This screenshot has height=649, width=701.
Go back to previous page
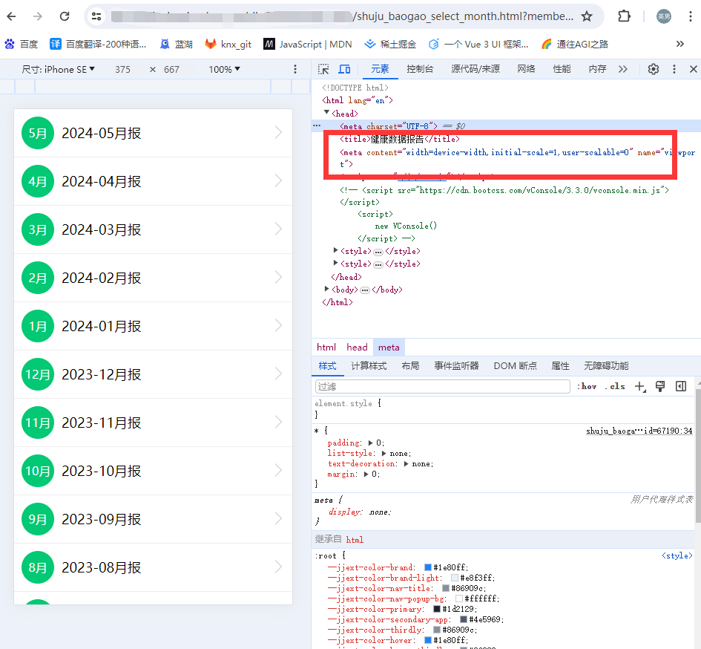12,16
